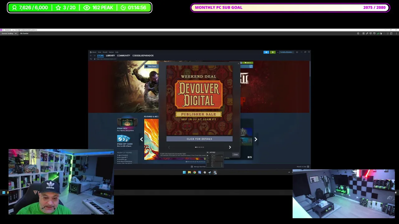Open the green notifications bell

pyautogui.click(x=272, y=52)
